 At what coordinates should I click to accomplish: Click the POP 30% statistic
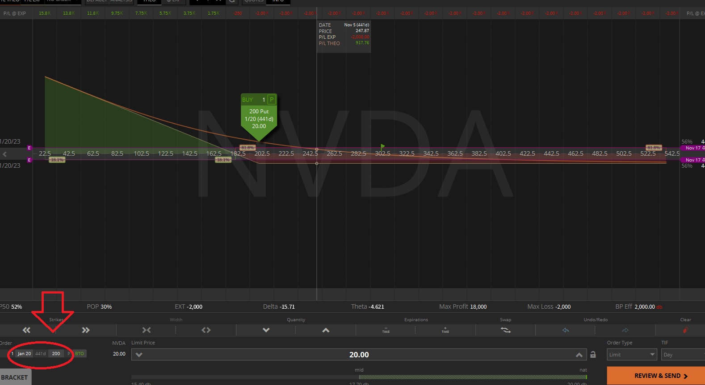coord(99,306)
